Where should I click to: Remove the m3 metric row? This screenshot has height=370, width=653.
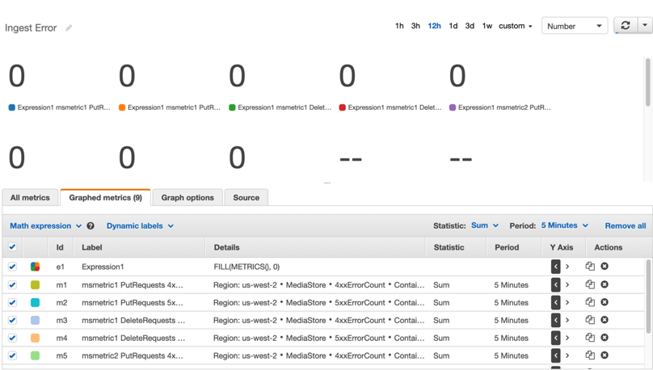pos(605,320)
